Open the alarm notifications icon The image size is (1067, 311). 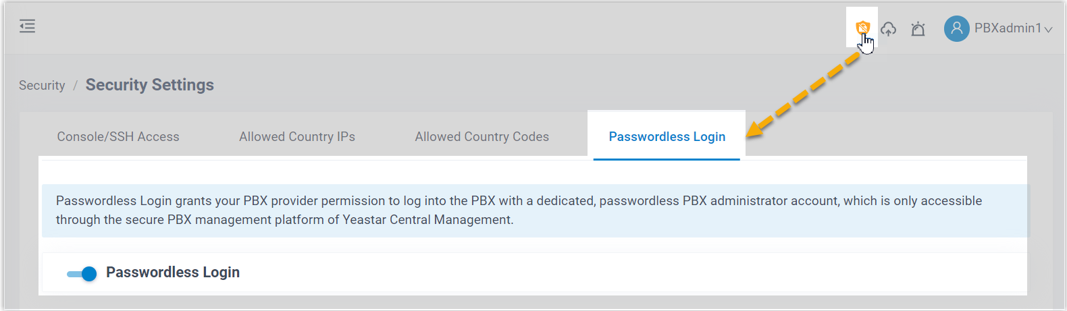click(x=918, y=29)
